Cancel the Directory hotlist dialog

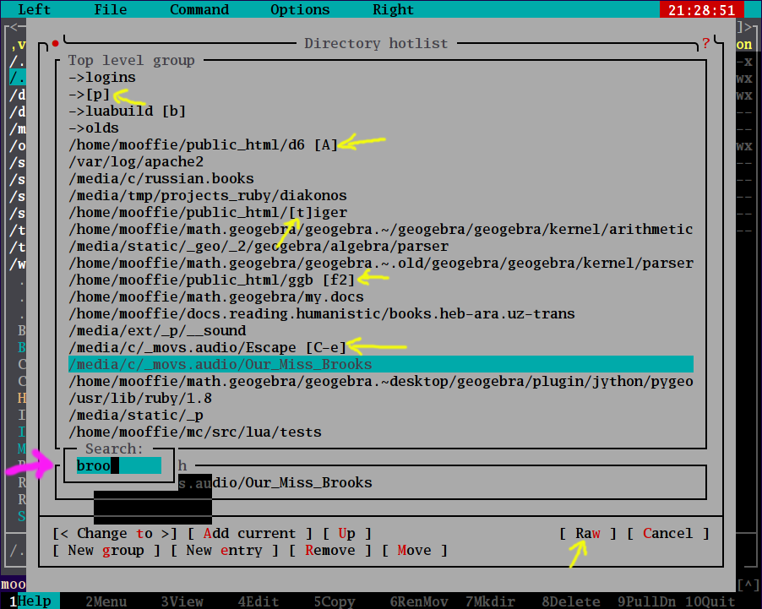point(667,533)
